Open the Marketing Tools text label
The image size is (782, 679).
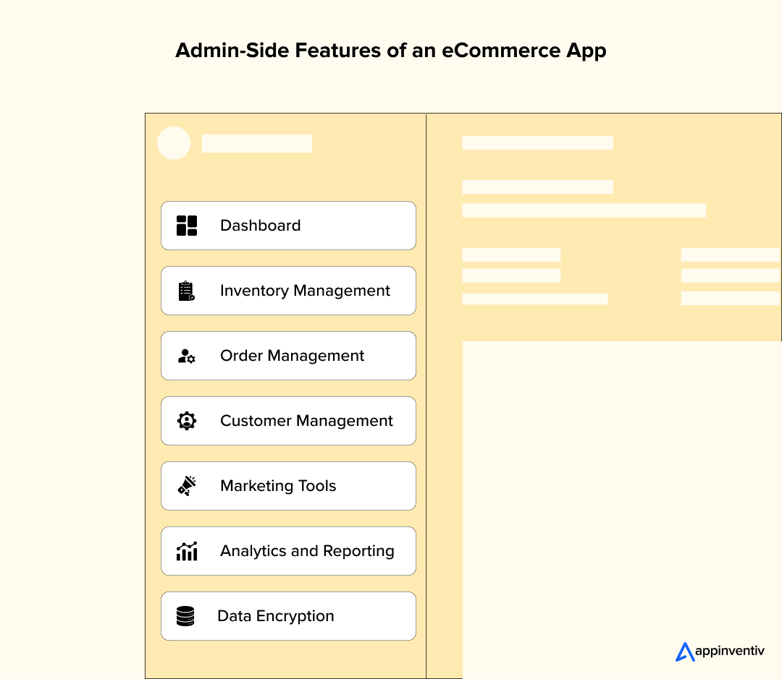coord(278,486)
